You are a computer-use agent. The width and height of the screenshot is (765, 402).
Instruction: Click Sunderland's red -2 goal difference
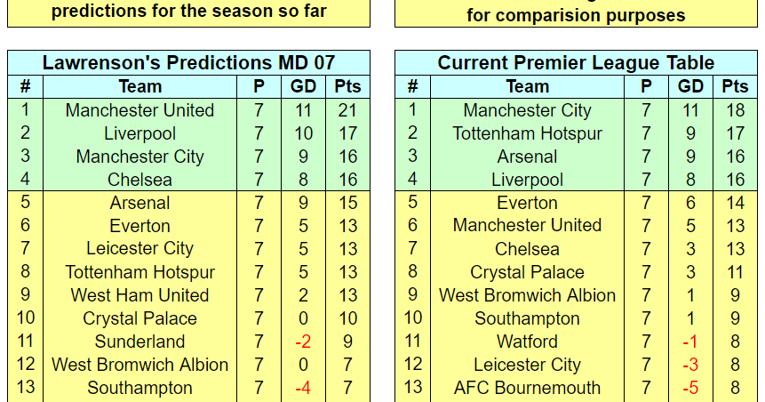point(303,342)
